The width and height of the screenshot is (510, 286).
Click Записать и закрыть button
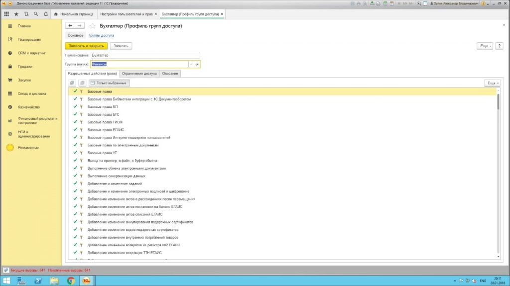coord(86,46)
